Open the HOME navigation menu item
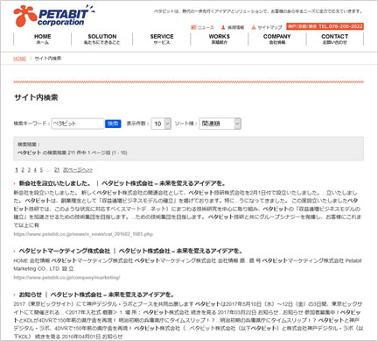 (43, 39)
